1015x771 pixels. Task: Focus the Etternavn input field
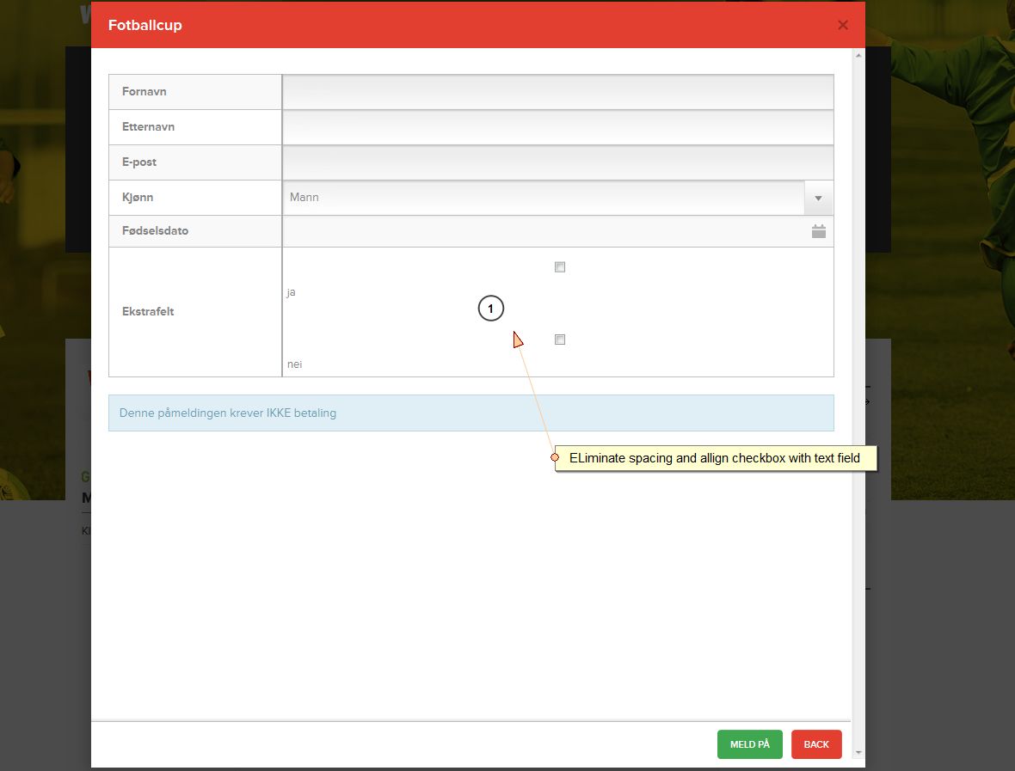coord(558,127)
